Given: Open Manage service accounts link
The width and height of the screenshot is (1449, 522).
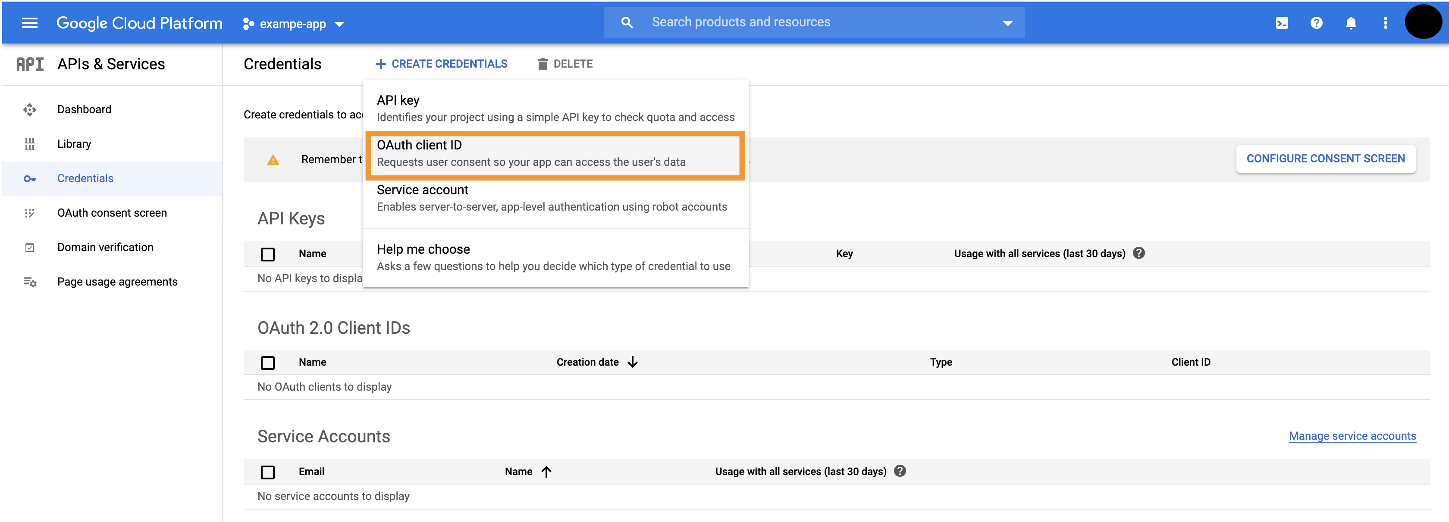Looking at the screenshot, I should pyautogui.click(x=1352, y=436).
